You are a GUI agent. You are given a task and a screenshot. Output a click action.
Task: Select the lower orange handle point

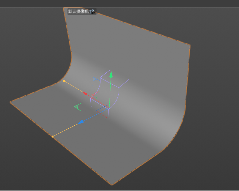click(53, 137)
